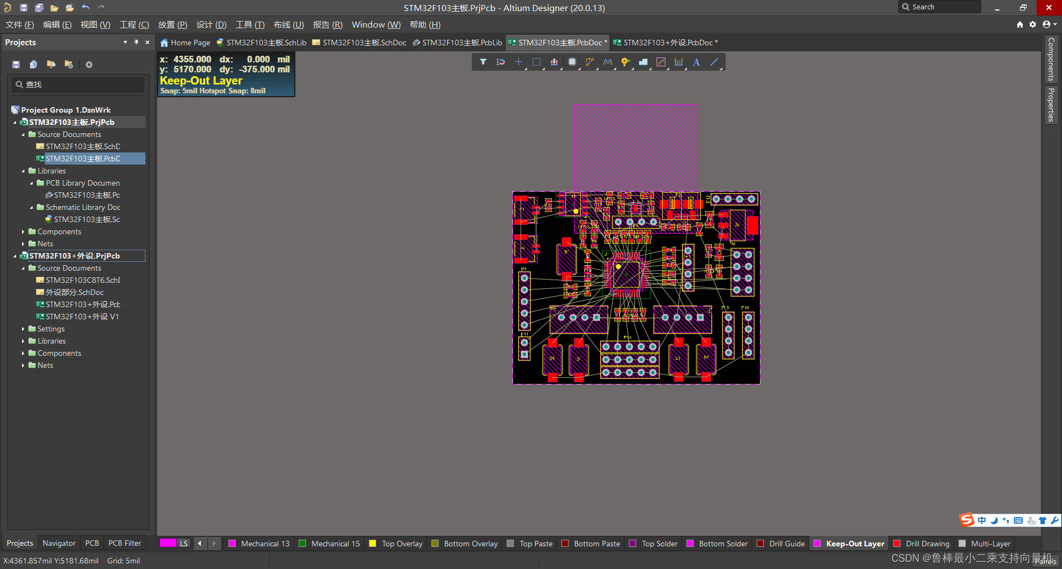The width and height of the screenshot is (1062, 569).
Task: Switch to the Navigator panel tab
Action: pos(59,543)
